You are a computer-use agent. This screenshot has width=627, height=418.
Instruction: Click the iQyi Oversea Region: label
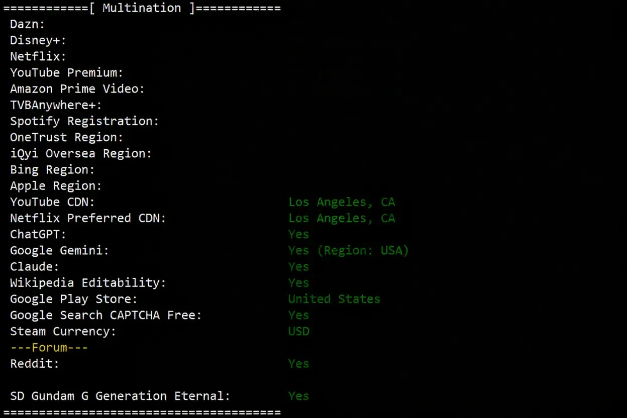(x=81, y=153)
